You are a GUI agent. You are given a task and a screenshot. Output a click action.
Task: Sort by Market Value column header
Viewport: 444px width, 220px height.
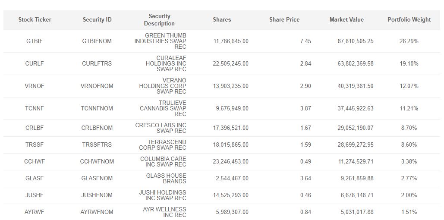[x=346, y=19]
